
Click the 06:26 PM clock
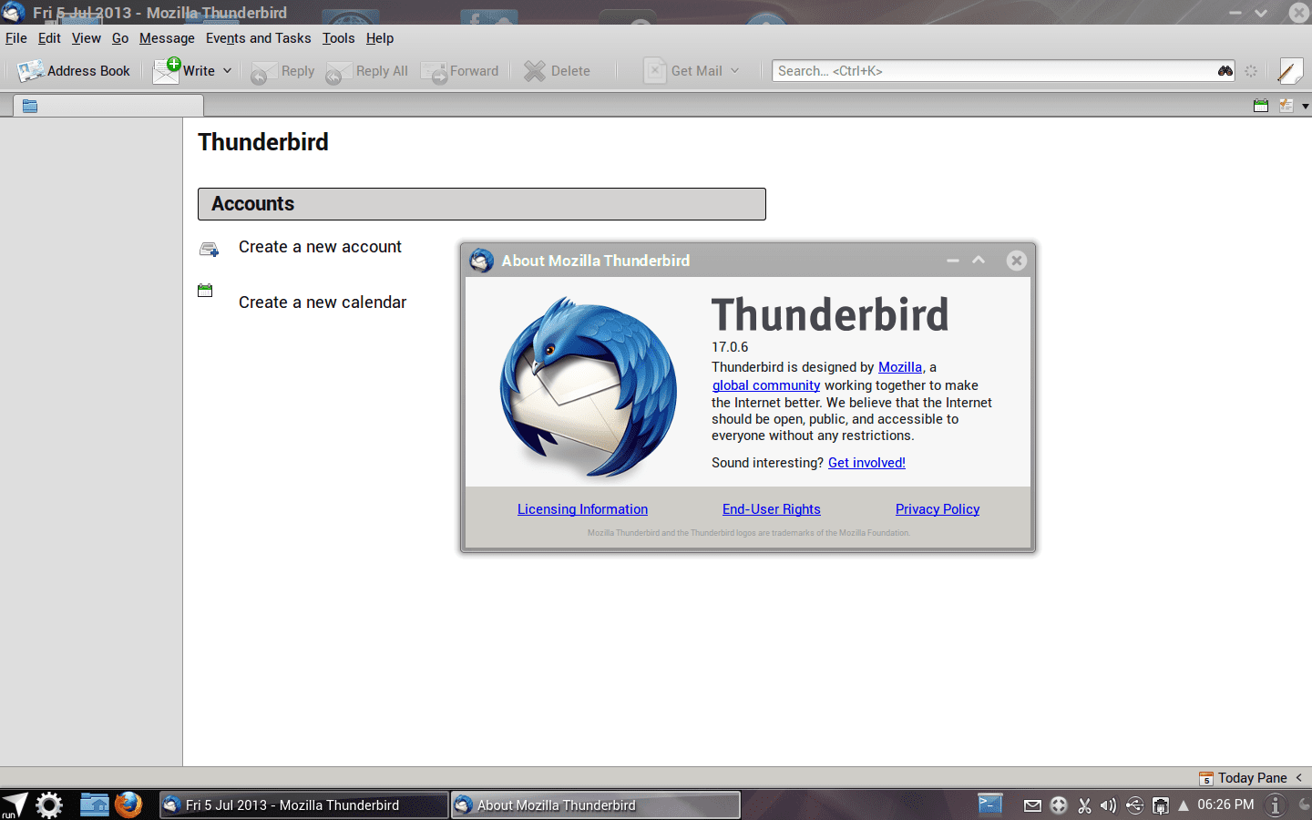pyautogui.click(x=1225, y=805)
